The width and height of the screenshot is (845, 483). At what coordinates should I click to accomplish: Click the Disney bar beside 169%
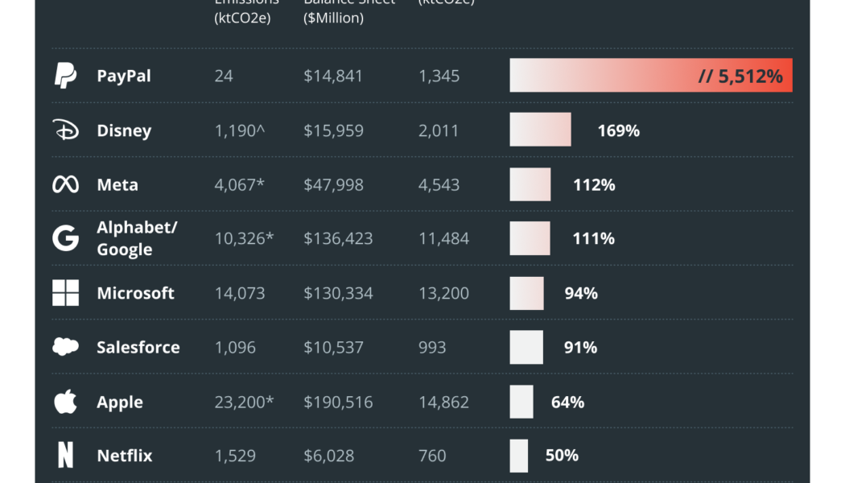coord(540,130)
